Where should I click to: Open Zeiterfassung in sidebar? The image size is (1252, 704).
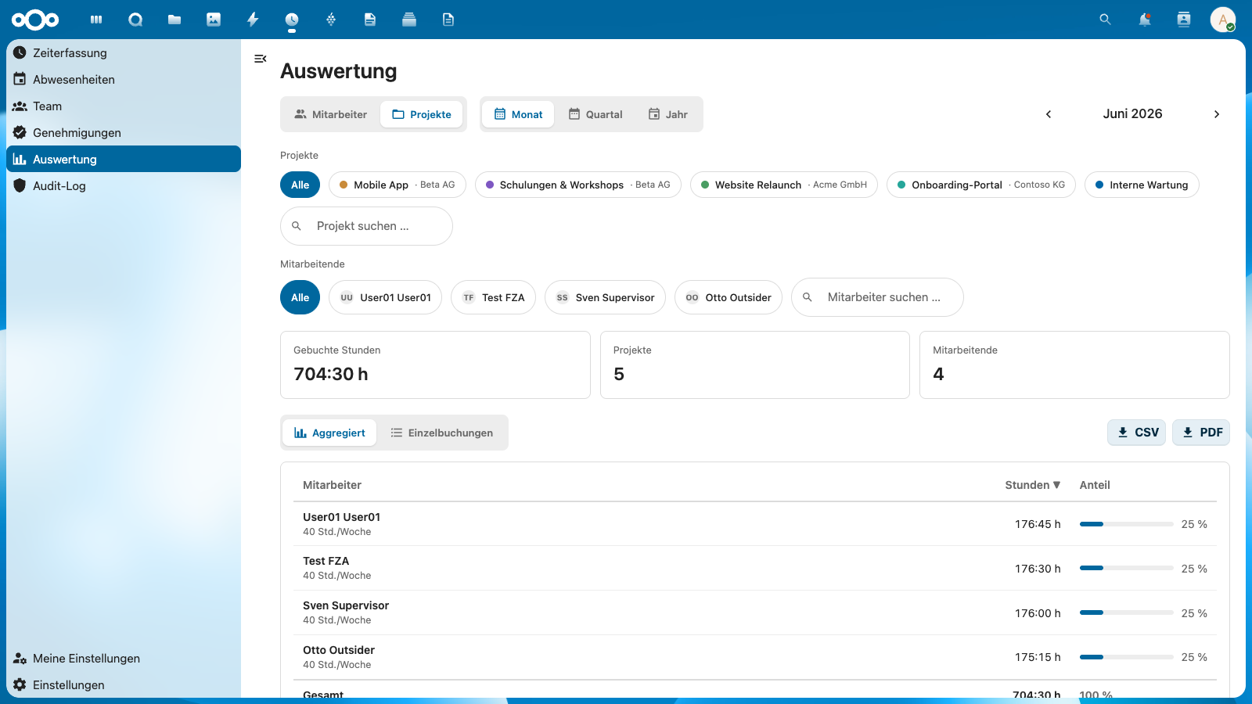[124, 53]
